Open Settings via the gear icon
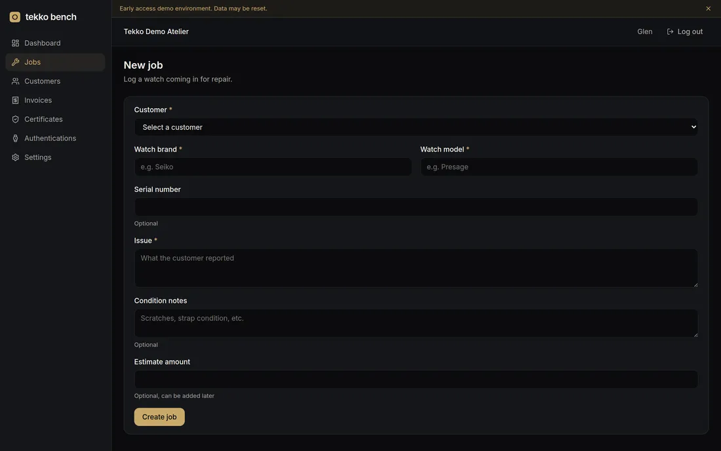This screenshot has height=451, width=721. tap(15, 157)
